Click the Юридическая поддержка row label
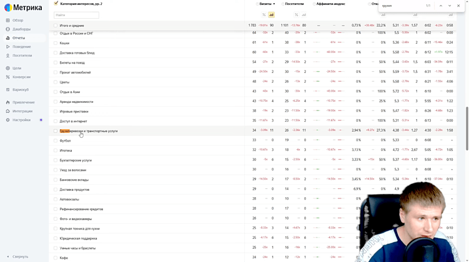Viewport: 469px width, 262px height. tap(78, 238)
